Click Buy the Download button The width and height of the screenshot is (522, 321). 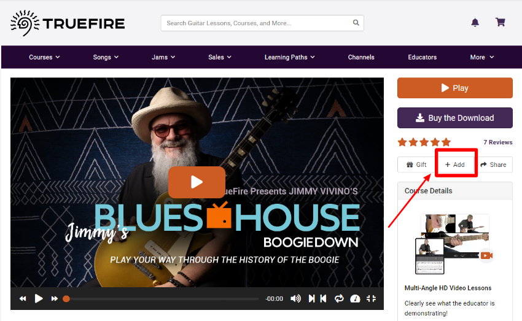(454, 118)
